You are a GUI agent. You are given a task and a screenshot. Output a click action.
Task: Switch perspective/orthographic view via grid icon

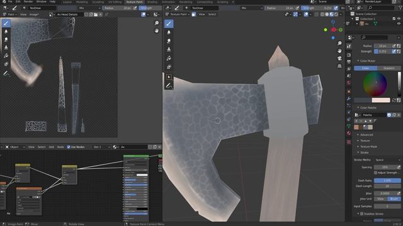[x=339, y=66]
